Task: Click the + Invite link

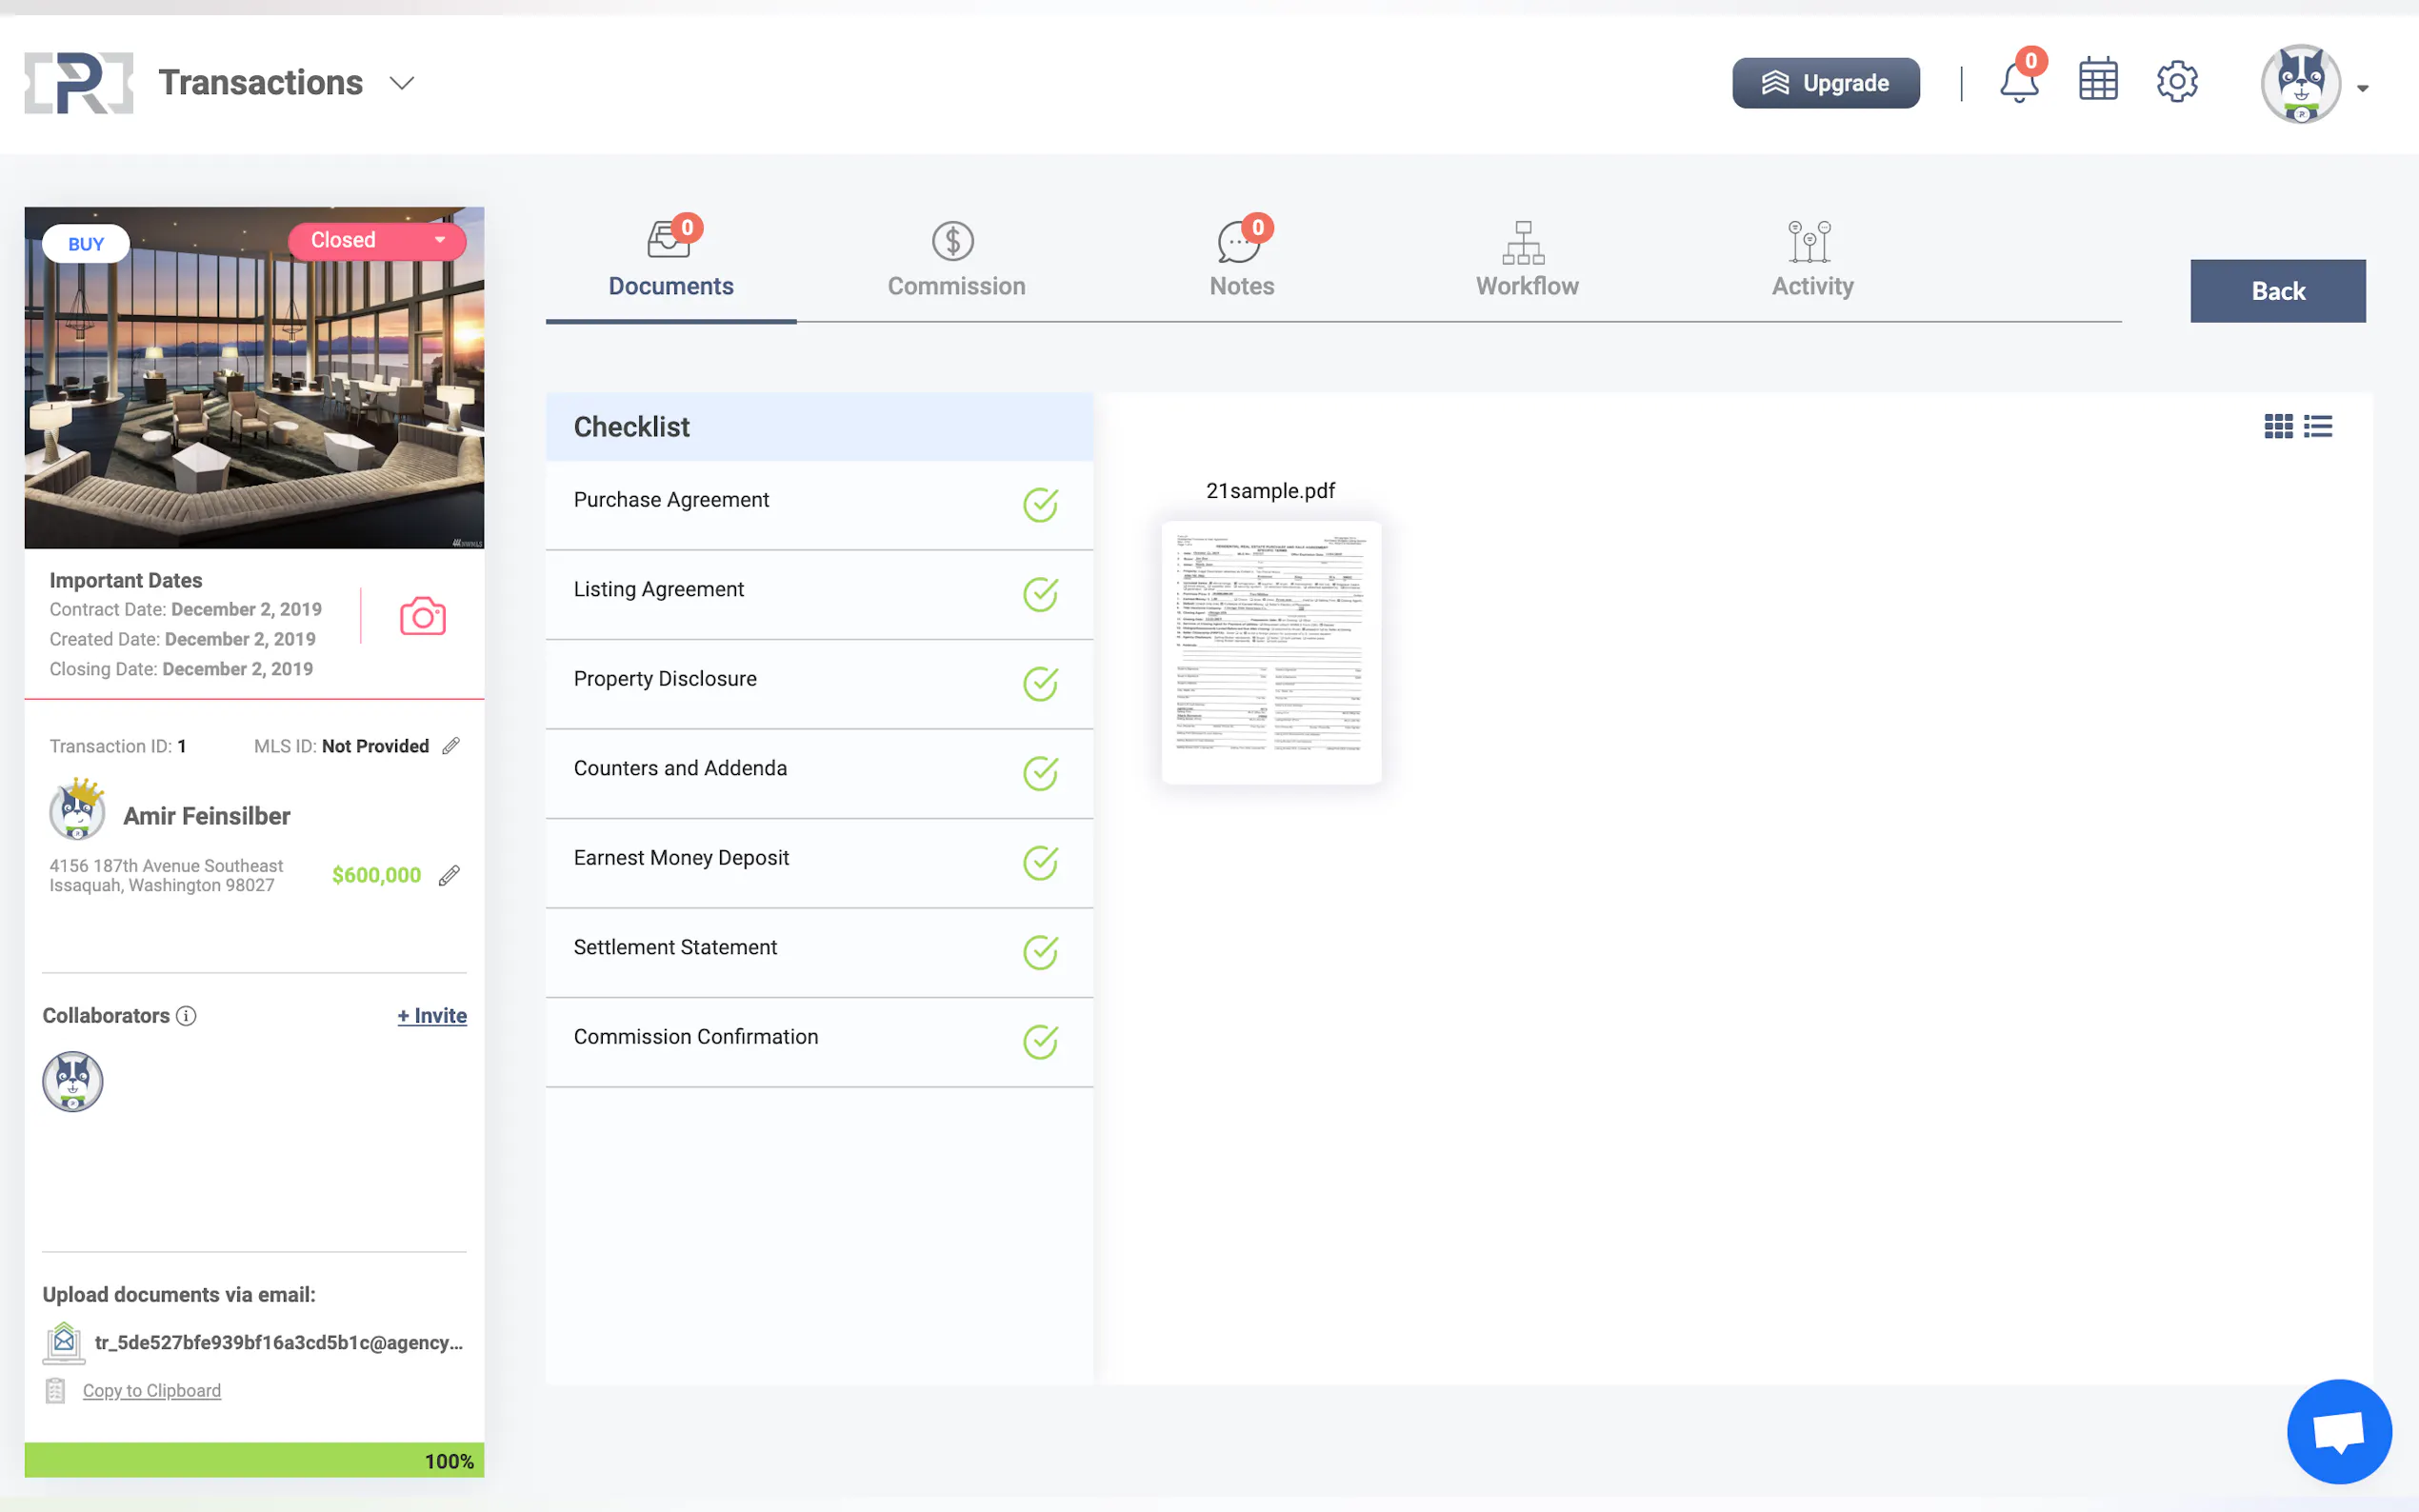Action: [x=432, y=1016]
